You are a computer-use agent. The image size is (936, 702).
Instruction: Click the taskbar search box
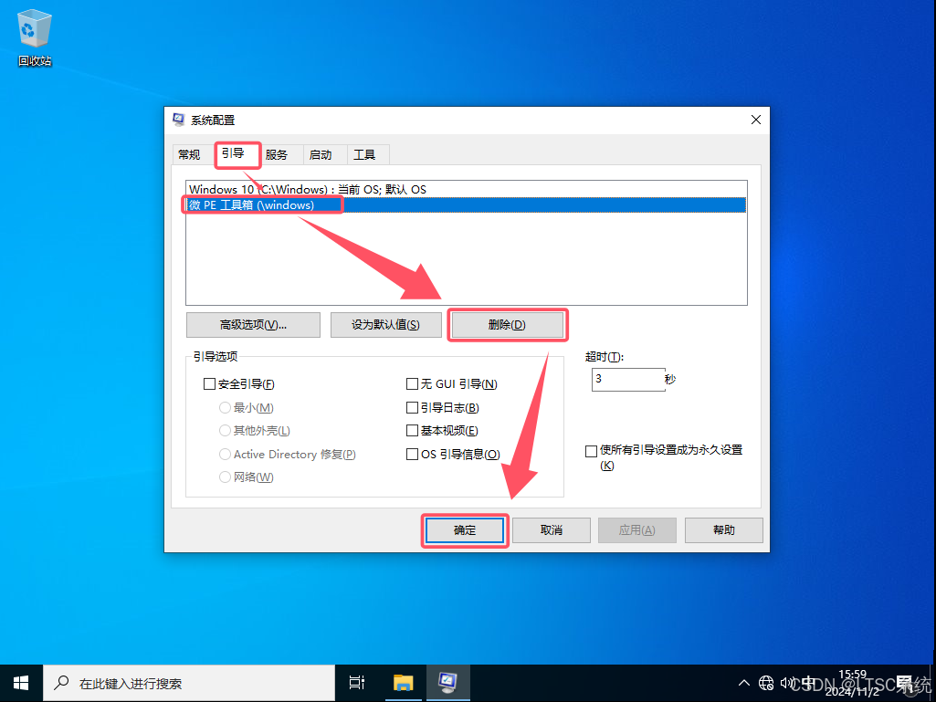point(189,683)
